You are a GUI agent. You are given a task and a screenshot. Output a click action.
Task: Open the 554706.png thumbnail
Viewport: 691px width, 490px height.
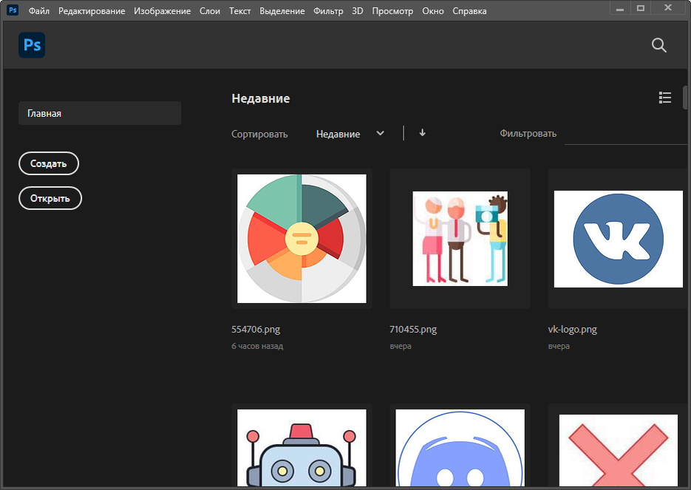pyautogui.click(x=302, y=239)
